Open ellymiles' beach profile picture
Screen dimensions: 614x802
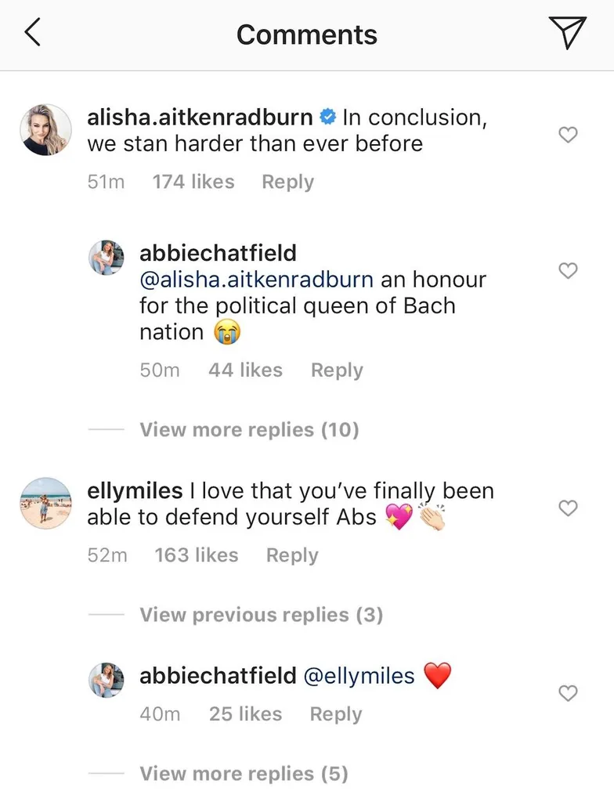click(x=45, y=503)
